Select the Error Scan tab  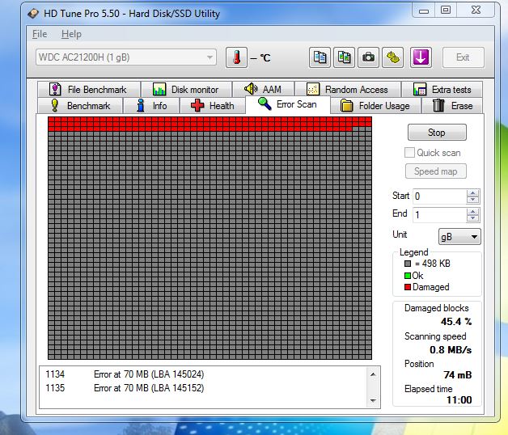coord(288,104)
